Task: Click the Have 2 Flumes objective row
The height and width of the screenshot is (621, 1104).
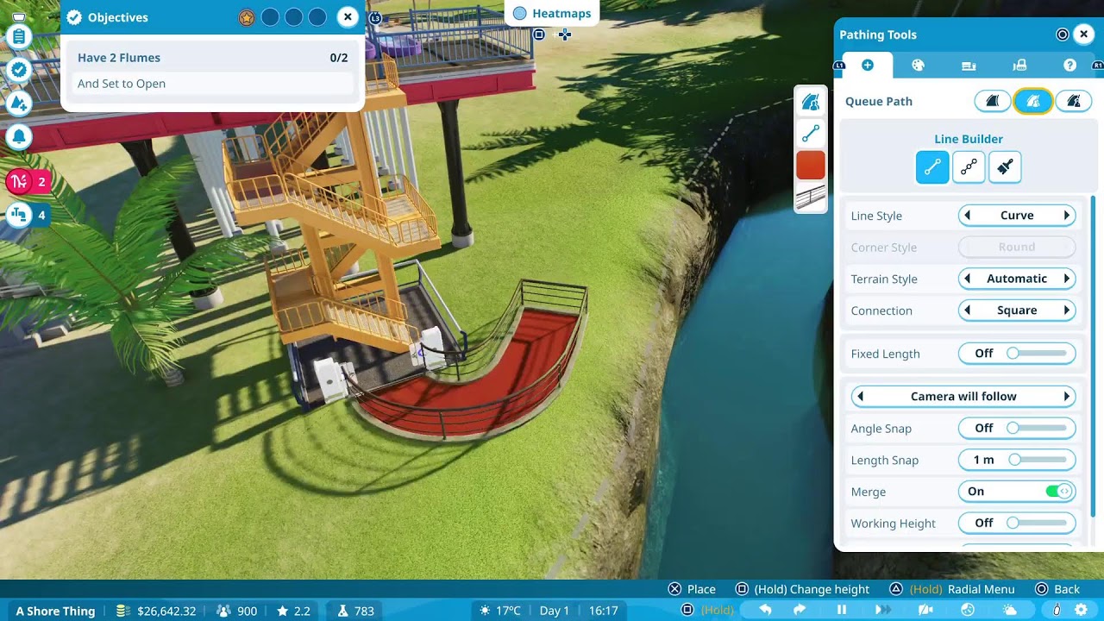Action: coord(212,58)
